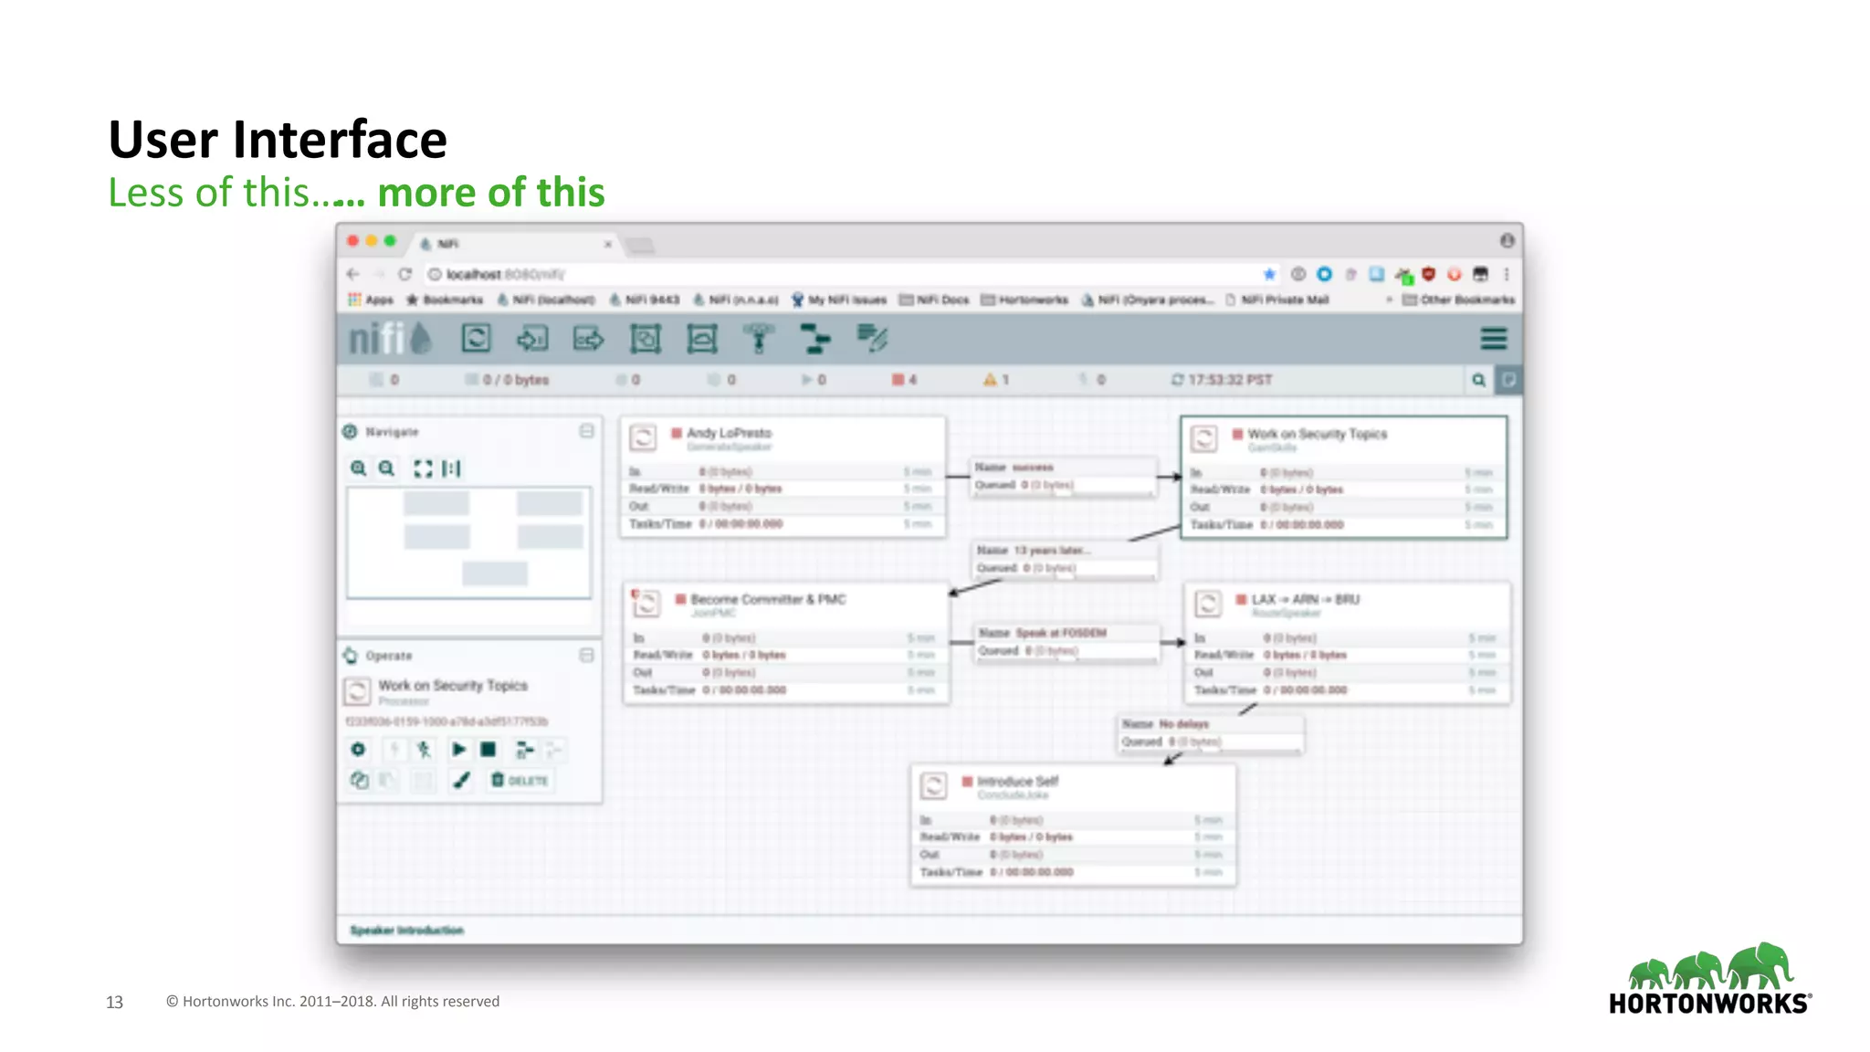
Task: Click the queued 0 / 0 bytes indicator
Action: 508,380
